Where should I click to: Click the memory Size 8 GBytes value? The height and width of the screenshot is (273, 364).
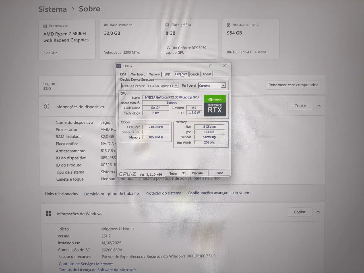point(209,127)
